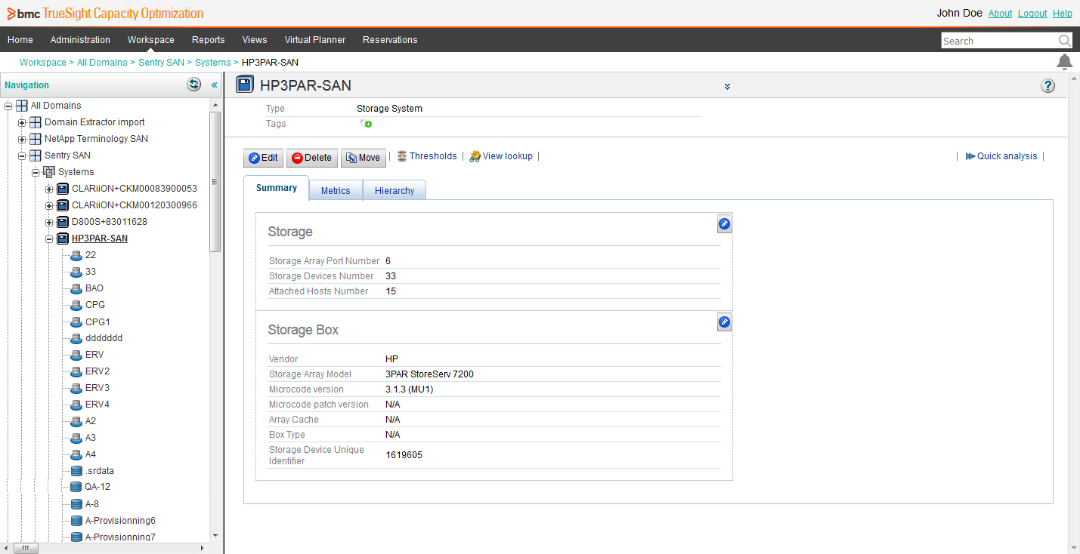Image resolution: width=1080 pixels, height=554 pixels.
Task: Click the HP3PAR-SAN storage system header icon
Action: pos(245,85)
